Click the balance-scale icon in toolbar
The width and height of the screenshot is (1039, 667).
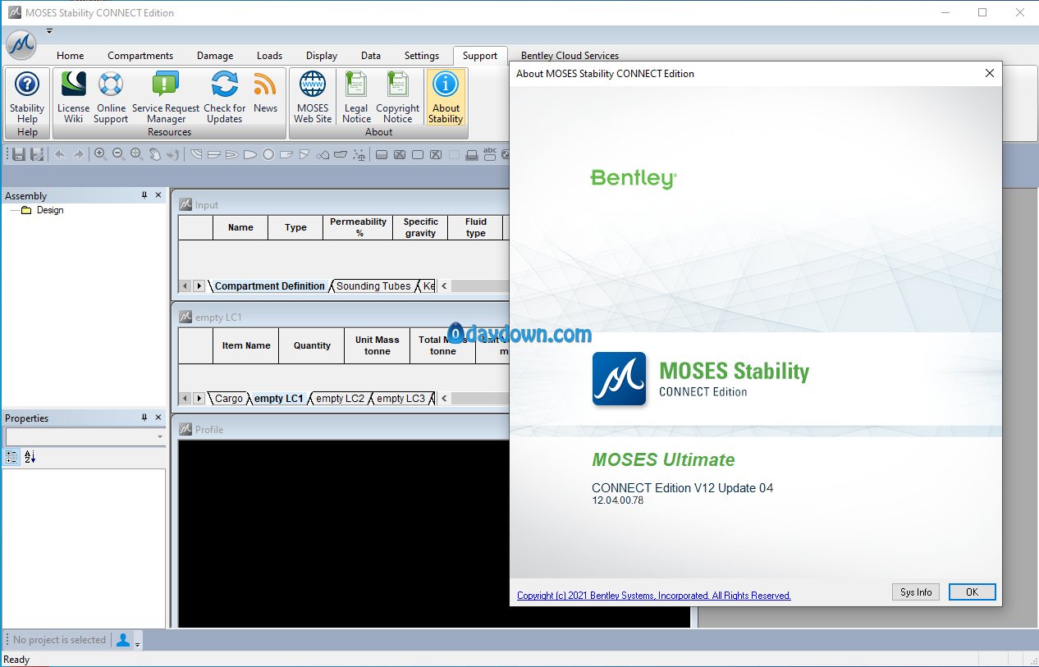click(359, 154)
